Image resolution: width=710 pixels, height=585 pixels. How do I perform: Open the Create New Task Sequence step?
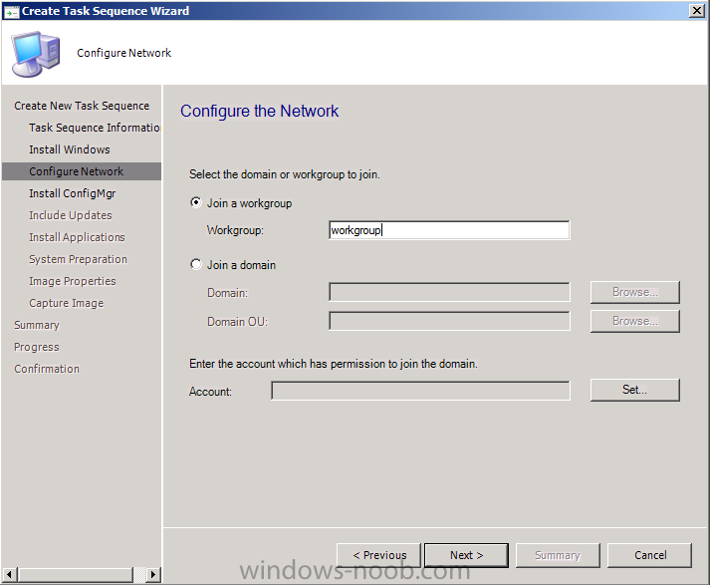point(82,106)
